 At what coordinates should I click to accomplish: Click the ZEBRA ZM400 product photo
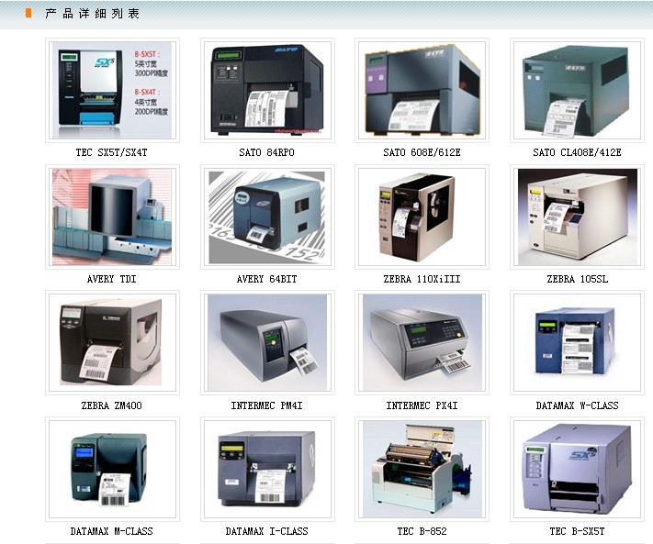tap(112, 343)
